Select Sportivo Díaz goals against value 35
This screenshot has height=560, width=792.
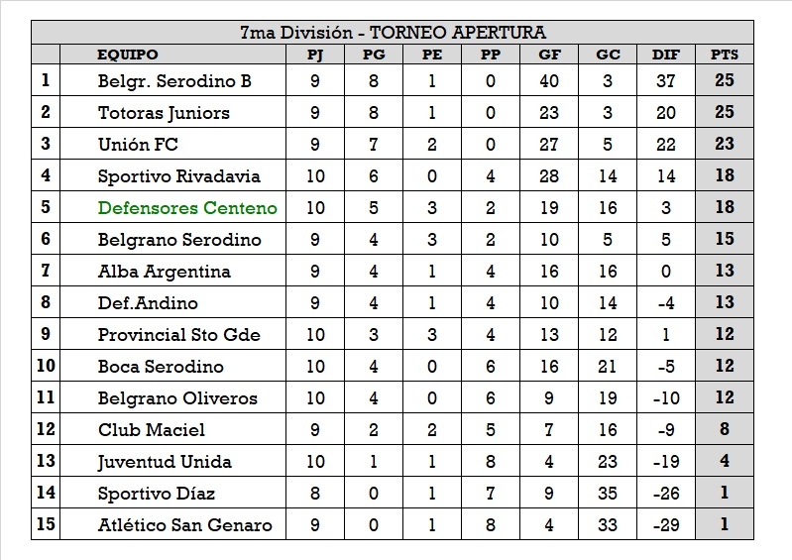[x=608, y=494]
